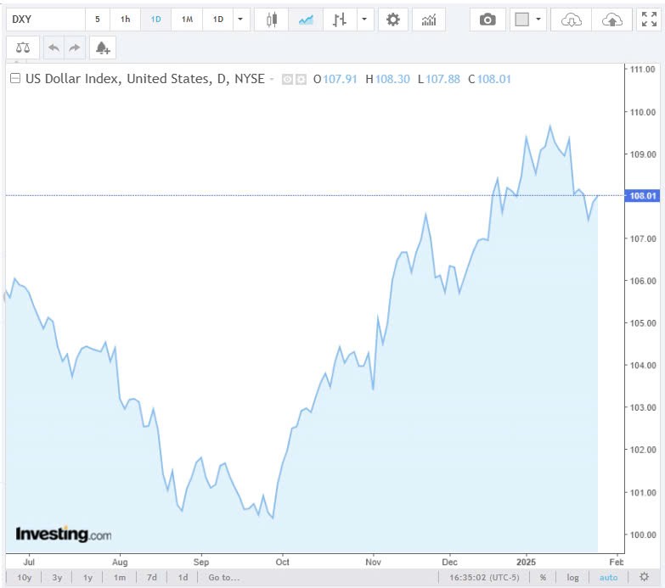665x588 pixels.
Task: Switch to area line chart type
Action: pyautogui.click(x=306, y=20)
